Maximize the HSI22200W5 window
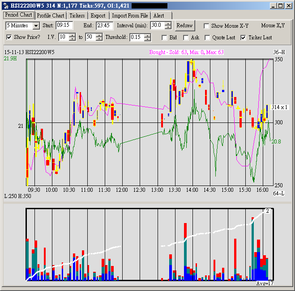Image resolution: width=295 pixels, height=291 pixels. pos(281,6)
